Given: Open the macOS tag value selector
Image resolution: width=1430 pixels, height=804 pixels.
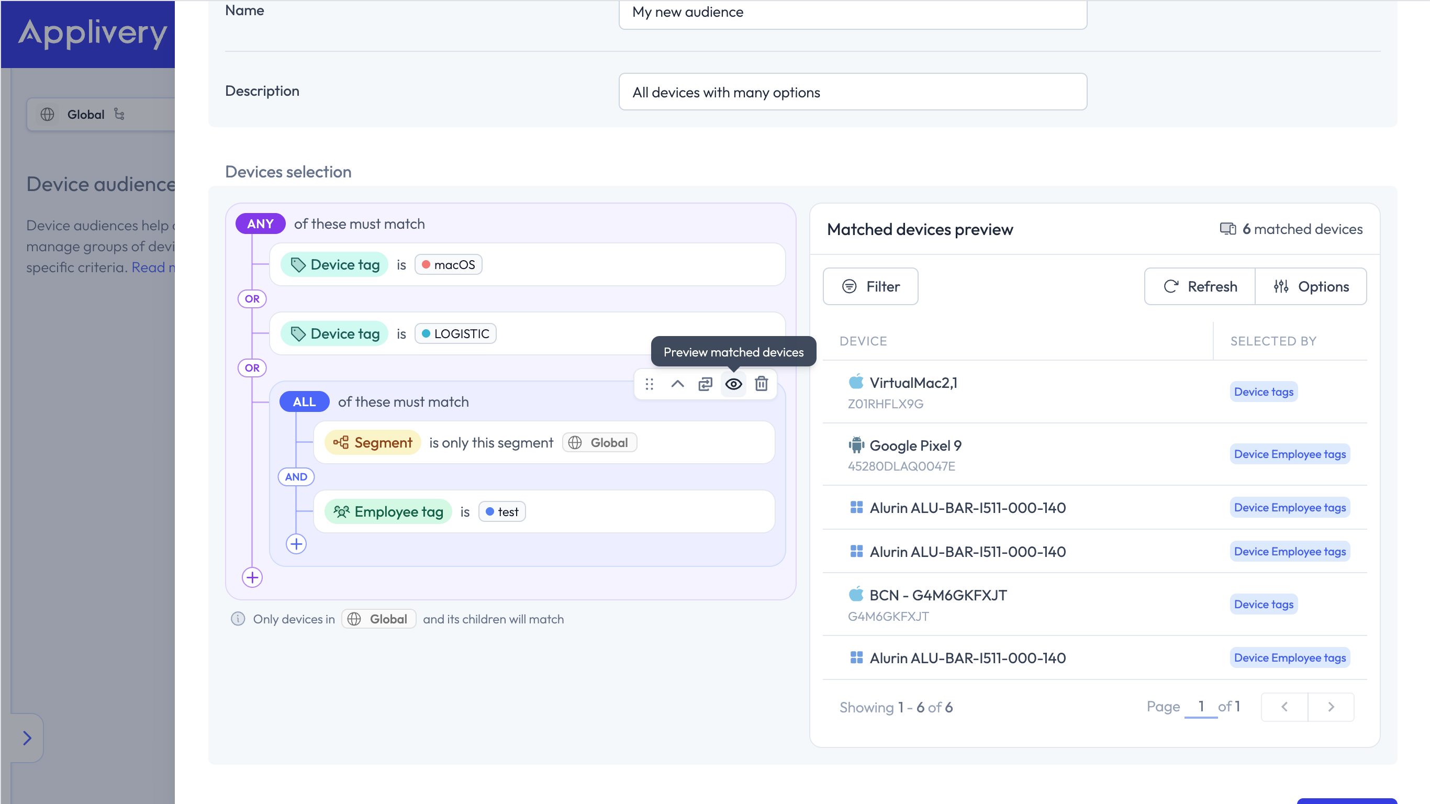Looking at the screenshot, I should click(449, 265).
